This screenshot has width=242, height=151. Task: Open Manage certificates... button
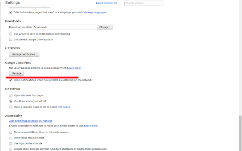tap(24, 54)
